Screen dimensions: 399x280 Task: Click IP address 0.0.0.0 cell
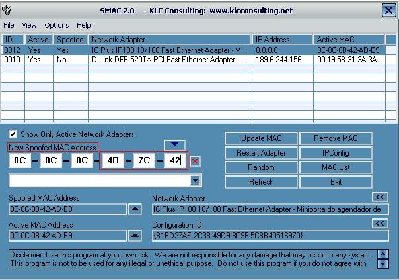tap(283, 50)
